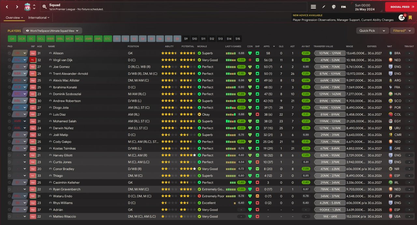The width and height of the screenshot is (417, 225).
Task: Select Harvey Elliott's row selection circle
Action: [9, 155]
